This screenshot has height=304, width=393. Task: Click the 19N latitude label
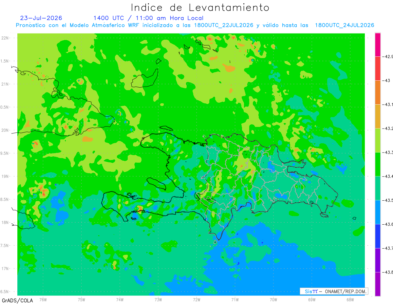(5, 176)
